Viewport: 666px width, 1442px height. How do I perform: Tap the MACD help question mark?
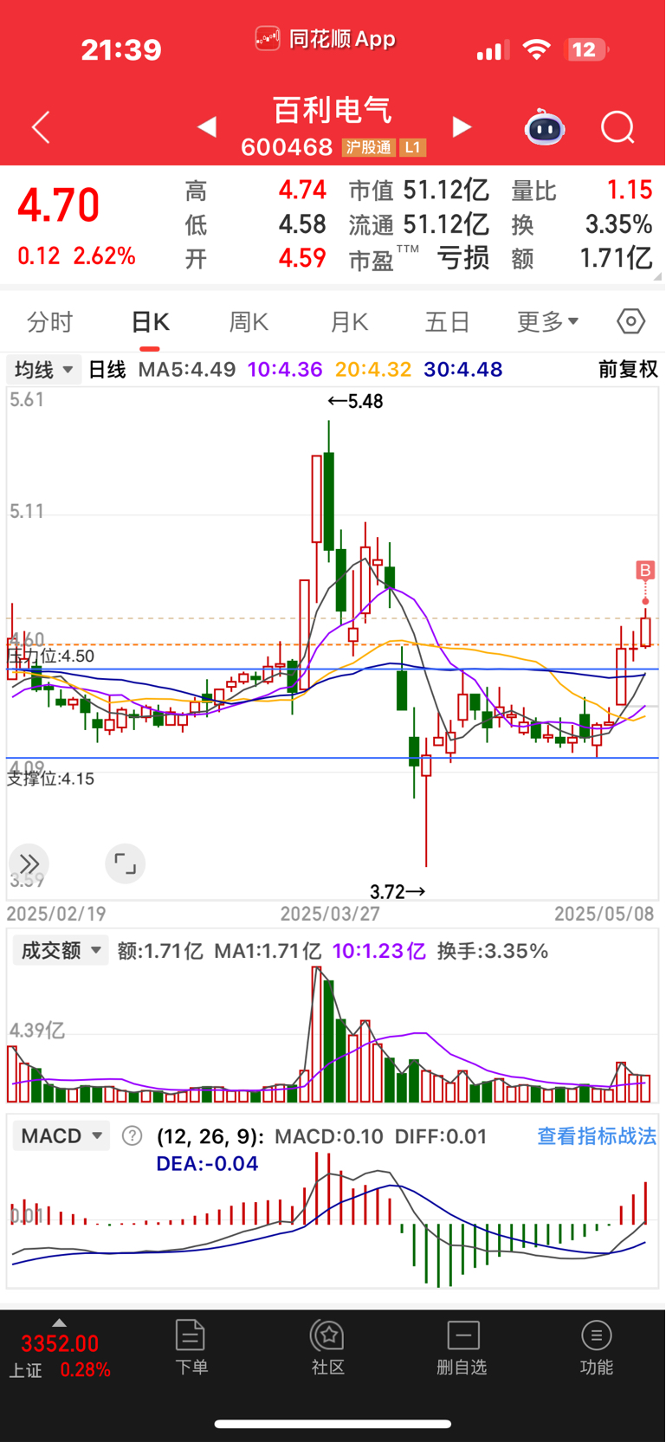coord(132,1135)
